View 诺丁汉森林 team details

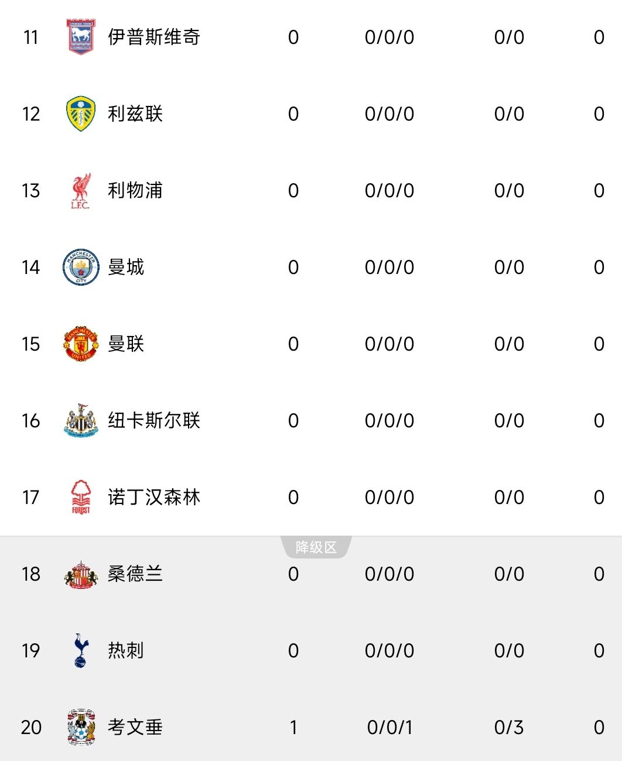[x=154, y=497]
